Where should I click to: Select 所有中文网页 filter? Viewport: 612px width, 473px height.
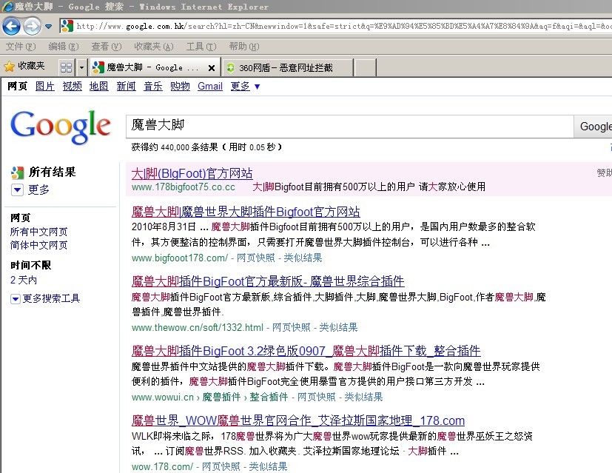click(38, 232)
